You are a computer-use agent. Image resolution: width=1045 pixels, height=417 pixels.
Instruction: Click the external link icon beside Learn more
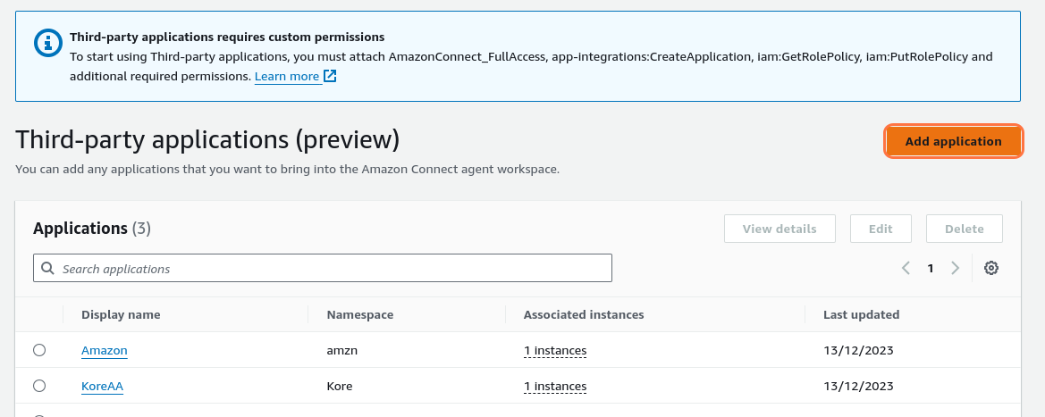[x=330, y=77]
